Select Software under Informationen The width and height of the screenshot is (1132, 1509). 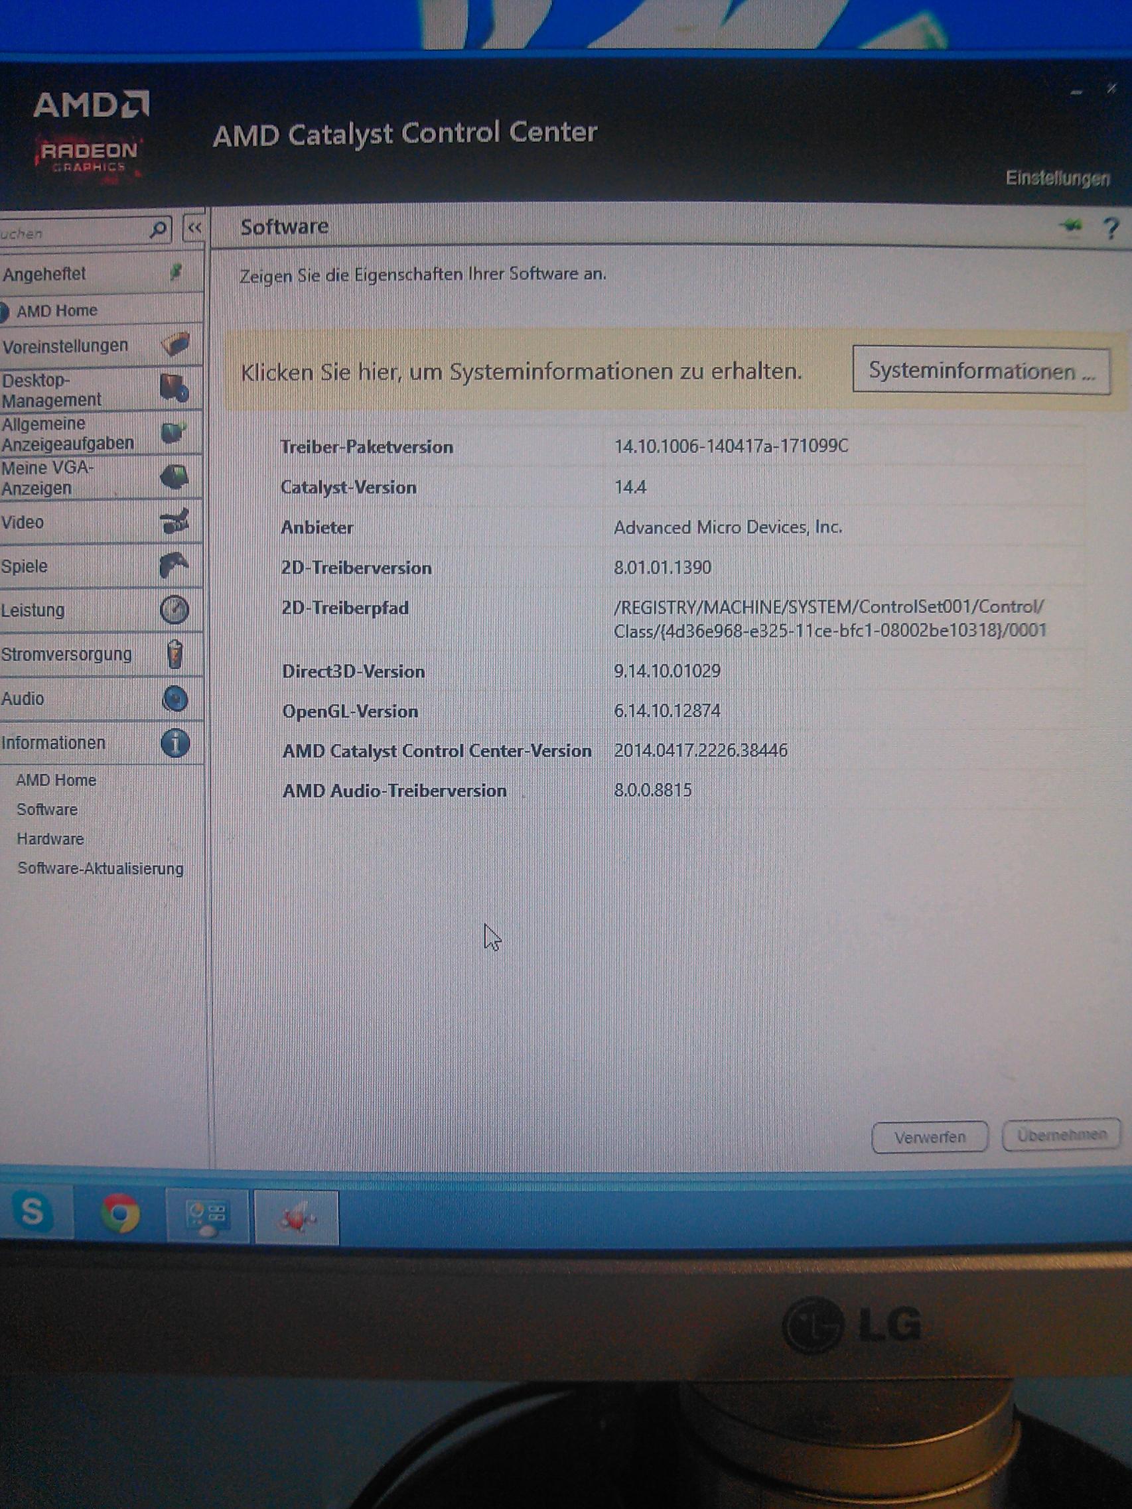(47, 809)
